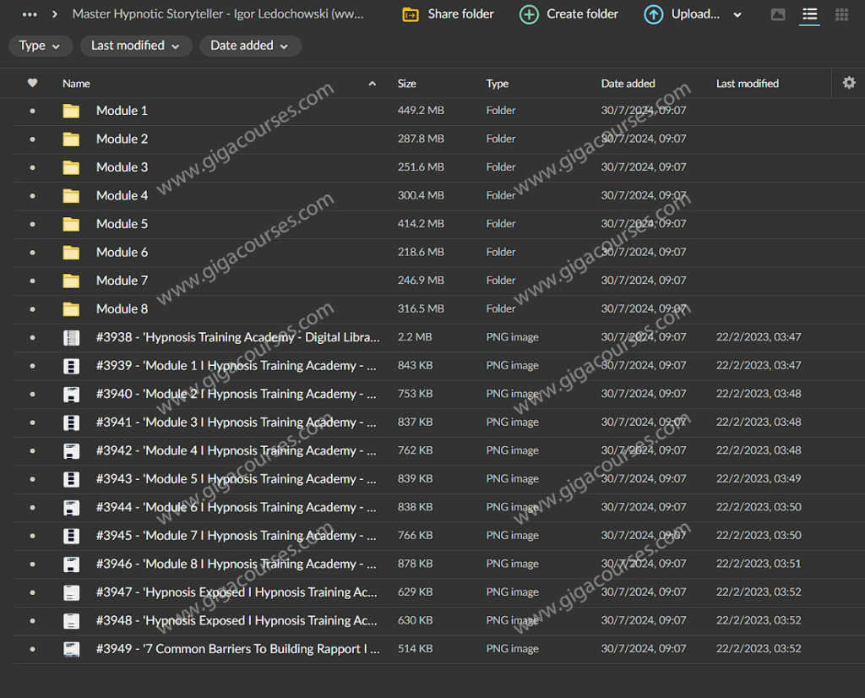Open the Type filter dropdown
Image resolution: width=865 pixels, height=698 pixels.
(40, 46)
